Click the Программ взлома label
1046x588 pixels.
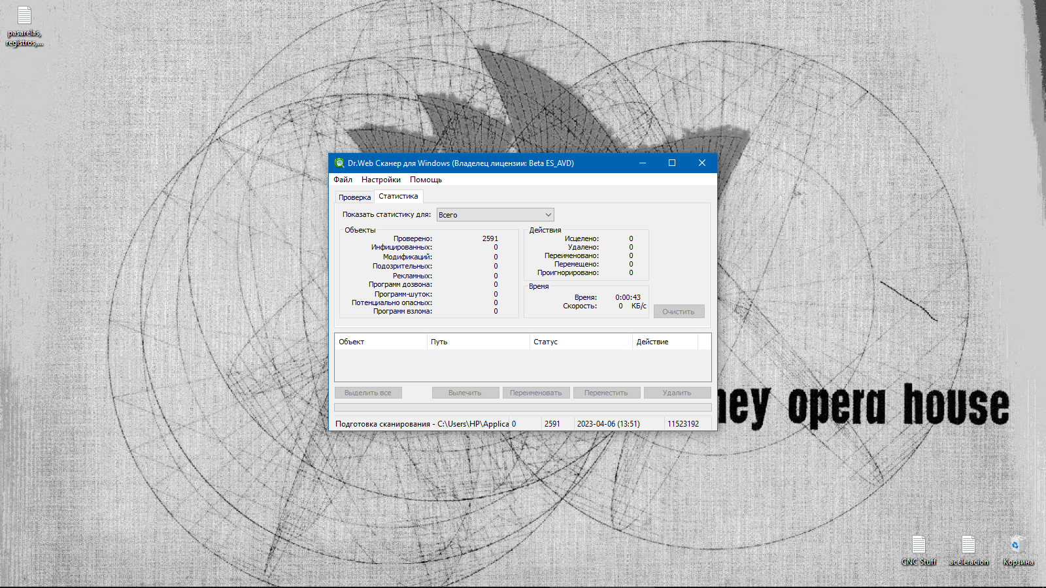pos(402,311)
